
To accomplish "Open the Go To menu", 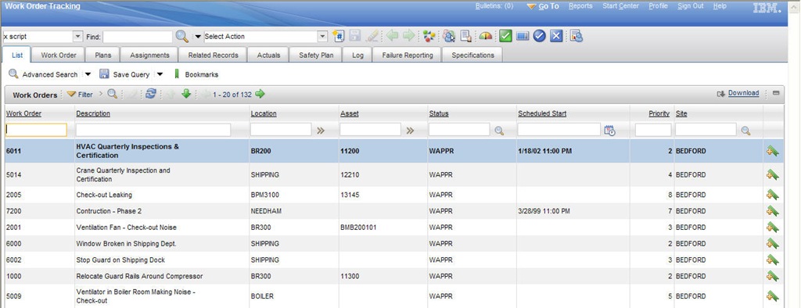I will (543, 6).
